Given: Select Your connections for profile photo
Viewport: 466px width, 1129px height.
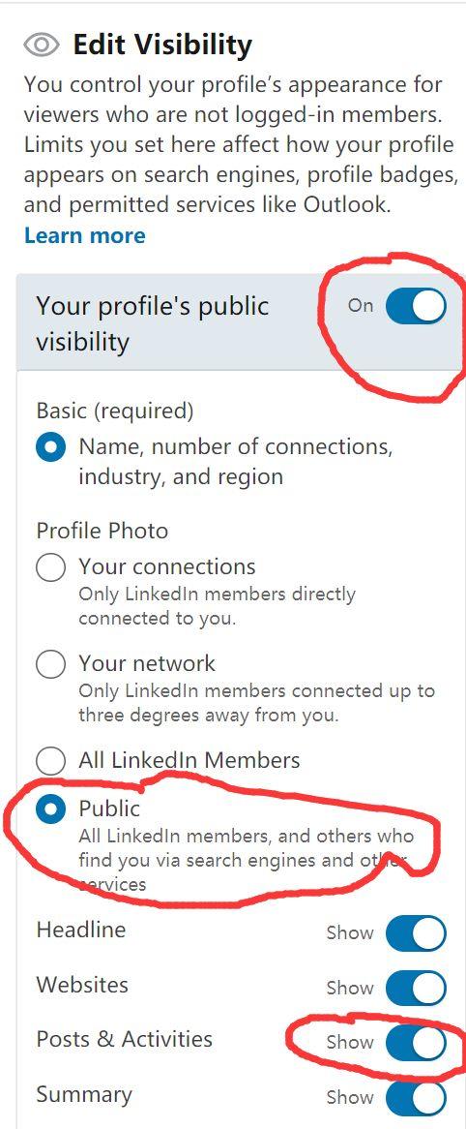Looking at the screenshot, I should point(50,567).
